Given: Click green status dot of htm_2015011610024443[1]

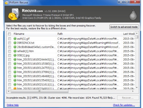Looking at the screenshot, I should coord(15,60).
